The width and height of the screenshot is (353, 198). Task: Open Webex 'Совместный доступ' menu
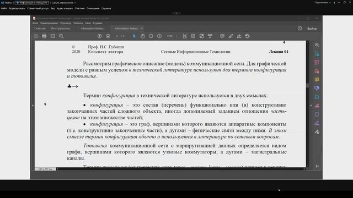point(38,8)
